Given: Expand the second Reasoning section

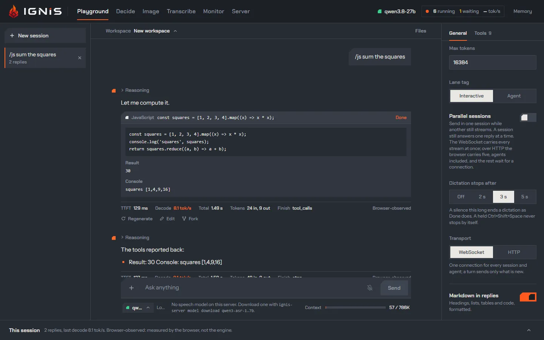Looking at the screenshot, I should click(135, 238).
